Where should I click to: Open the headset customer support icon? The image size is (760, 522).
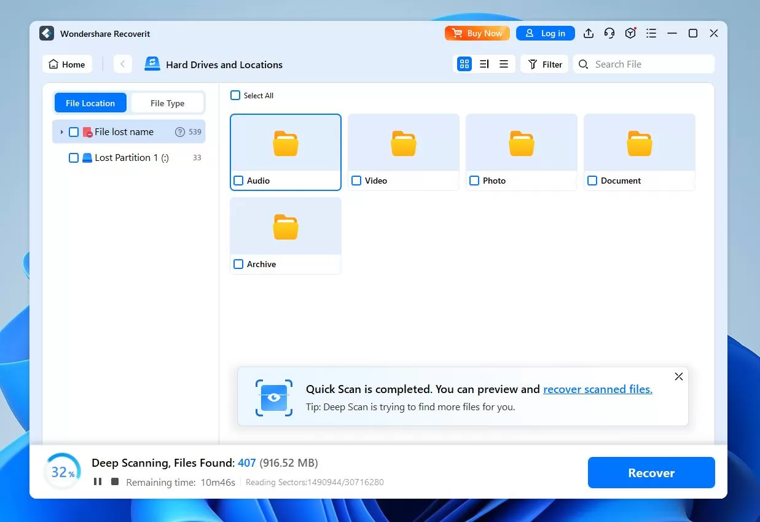(609, 33)
